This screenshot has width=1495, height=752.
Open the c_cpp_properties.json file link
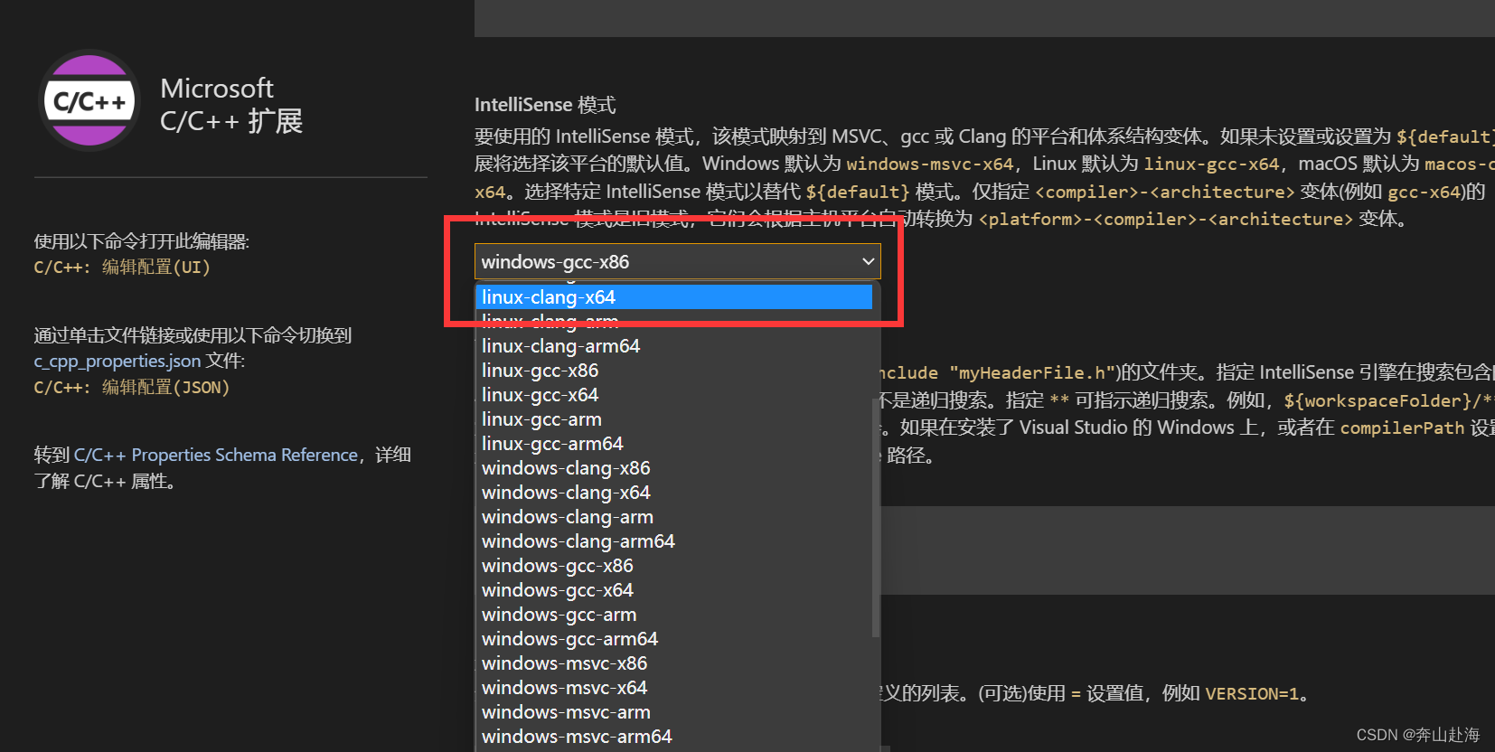coord(118,361)
